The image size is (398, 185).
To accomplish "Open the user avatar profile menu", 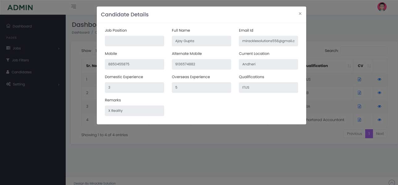I will point(382,7).
